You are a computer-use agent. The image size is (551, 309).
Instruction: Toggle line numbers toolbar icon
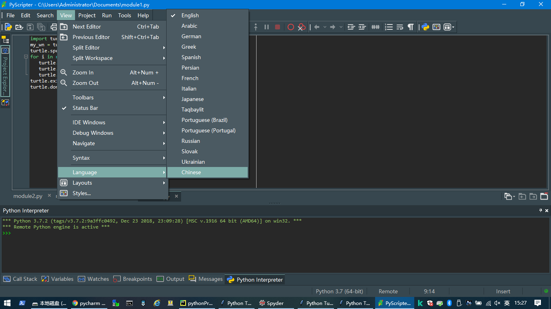[x=389, y=27]
